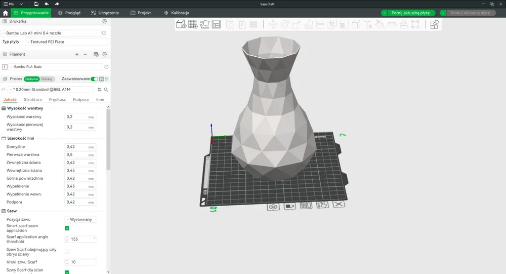Open the Struktura settings tab

[x=32, y=99]
